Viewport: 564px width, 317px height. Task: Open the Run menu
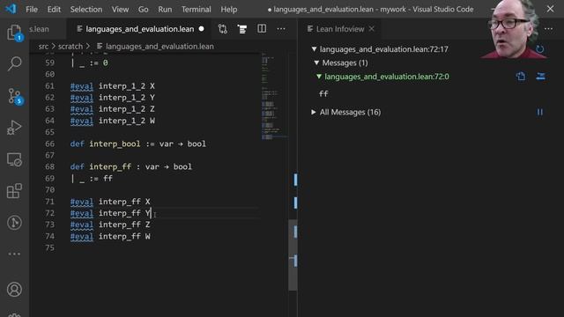coord(165,10)
